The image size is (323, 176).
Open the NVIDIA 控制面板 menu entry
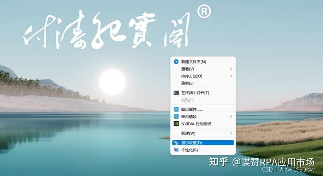click(196, 124)
